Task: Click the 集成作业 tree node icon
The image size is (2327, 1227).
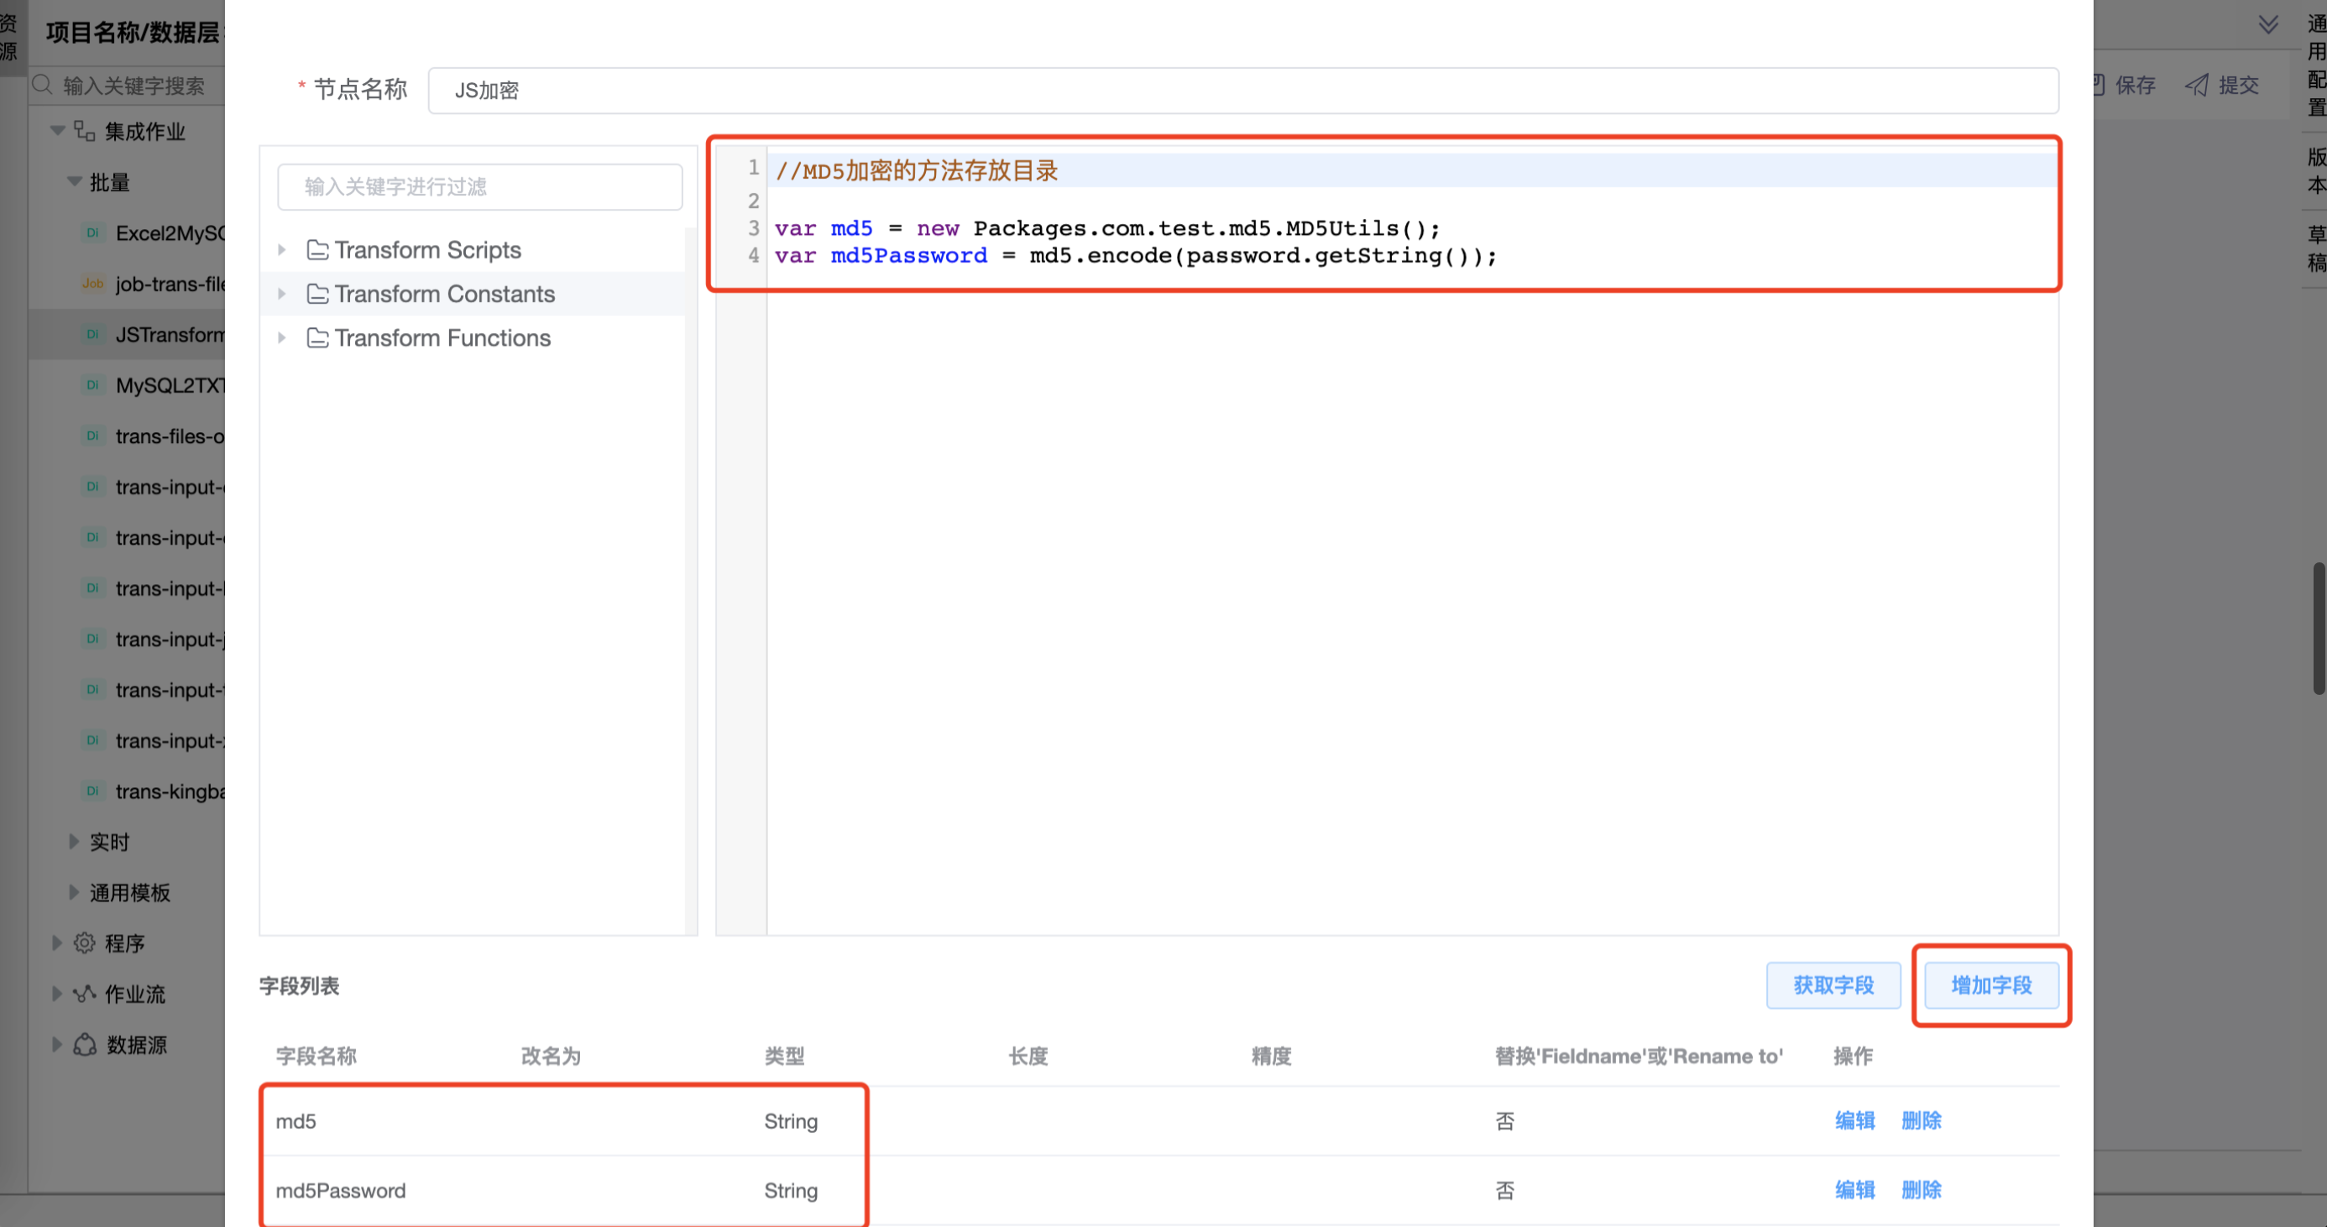Action: pos(84,132)
